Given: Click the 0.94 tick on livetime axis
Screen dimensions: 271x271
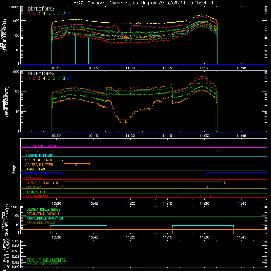Looking at the screenshot, I should 16,256.
